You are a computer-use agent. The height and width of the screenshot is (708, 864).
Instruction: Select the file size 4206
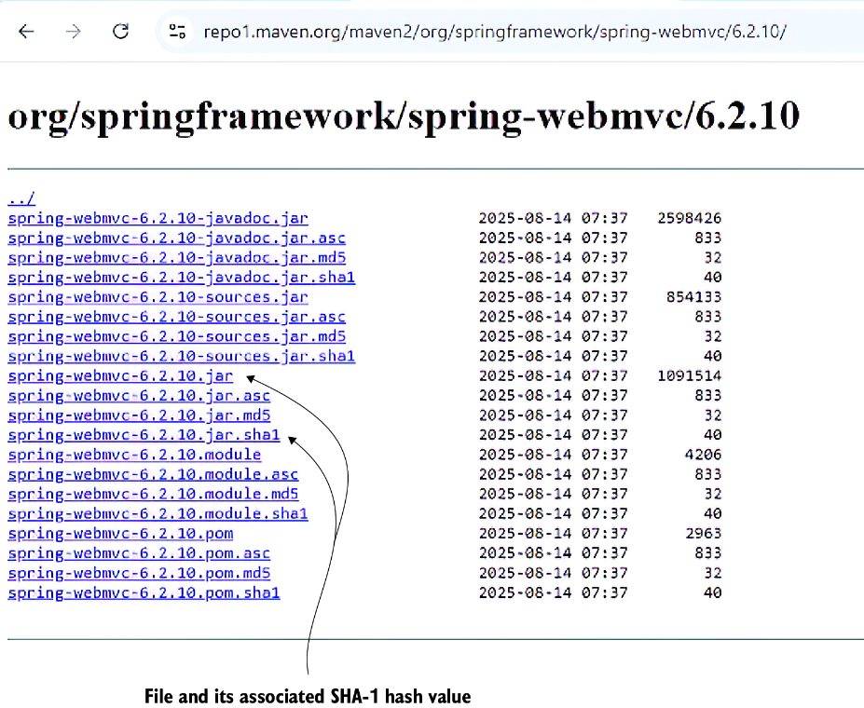pos(703,455)
